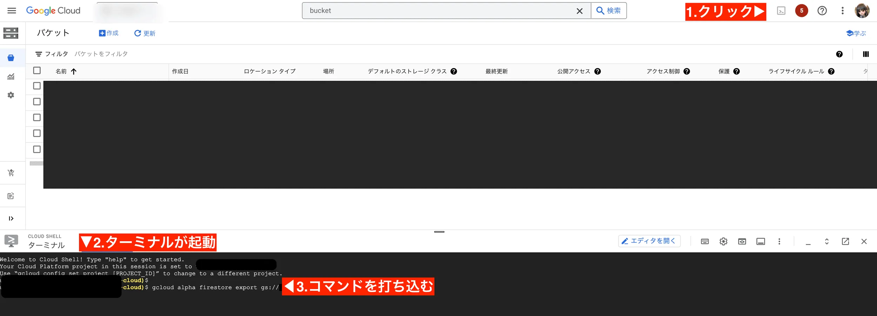
Task: Open Cloud Shell terminal settings gear
Action: pyautogui.click(x=723, y=241)
